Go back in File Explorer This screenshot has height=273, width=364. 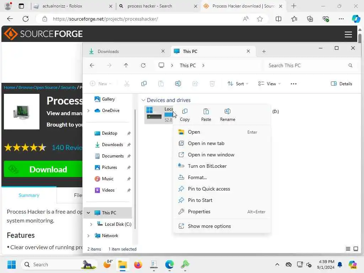(x=92, y=65)
